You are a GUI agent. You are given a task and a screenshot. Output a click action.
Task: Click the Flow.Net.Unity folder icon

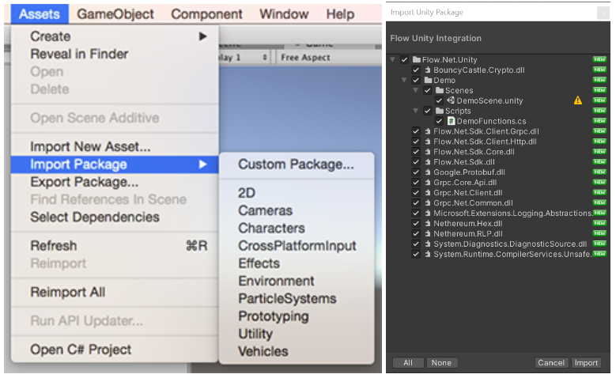[x=417, y=60]
